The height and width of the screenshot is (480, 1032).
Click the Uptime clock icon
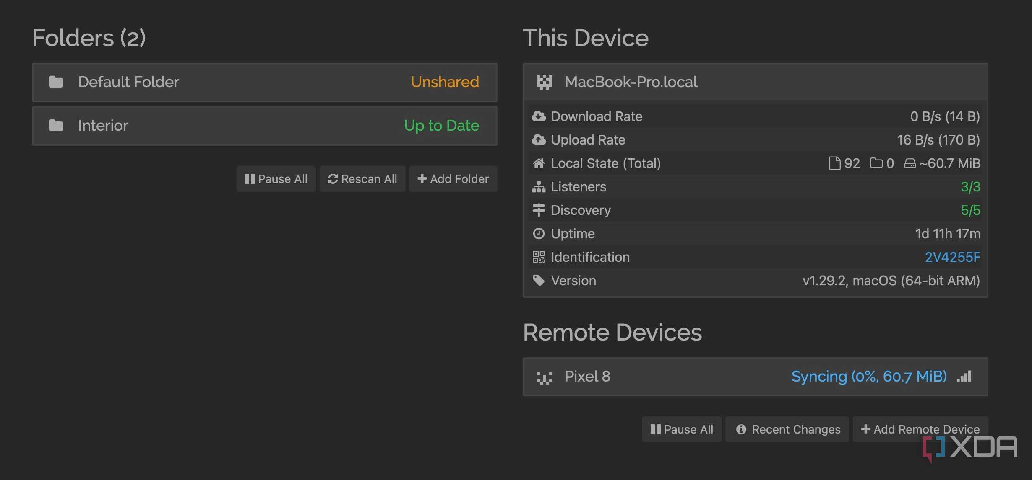tap(539, 233)
